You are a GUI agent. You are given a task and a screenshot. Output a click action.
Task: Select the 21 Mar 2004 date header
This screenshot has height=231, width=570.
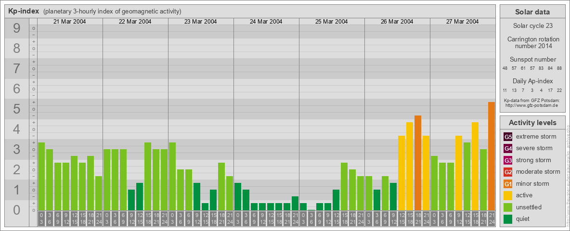point(70,21)
